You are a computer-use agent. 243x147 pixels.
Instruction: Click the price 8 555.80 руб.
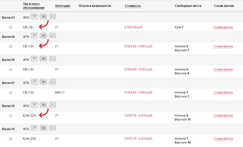point(134,27)
